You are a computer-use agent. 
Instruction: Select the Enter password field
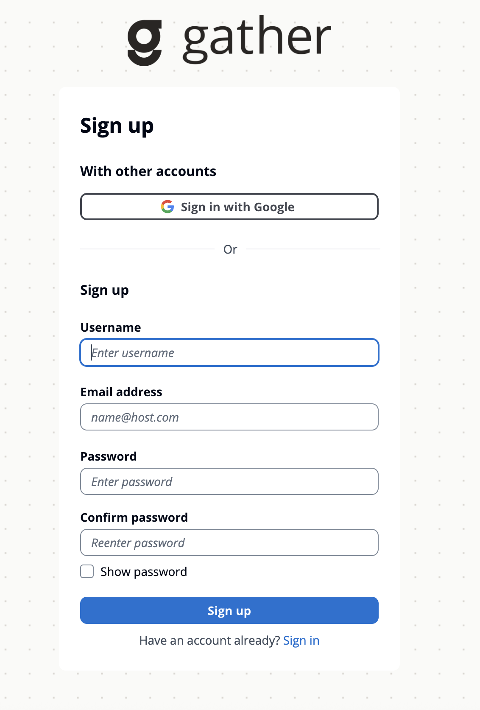[x=229, y=481]
